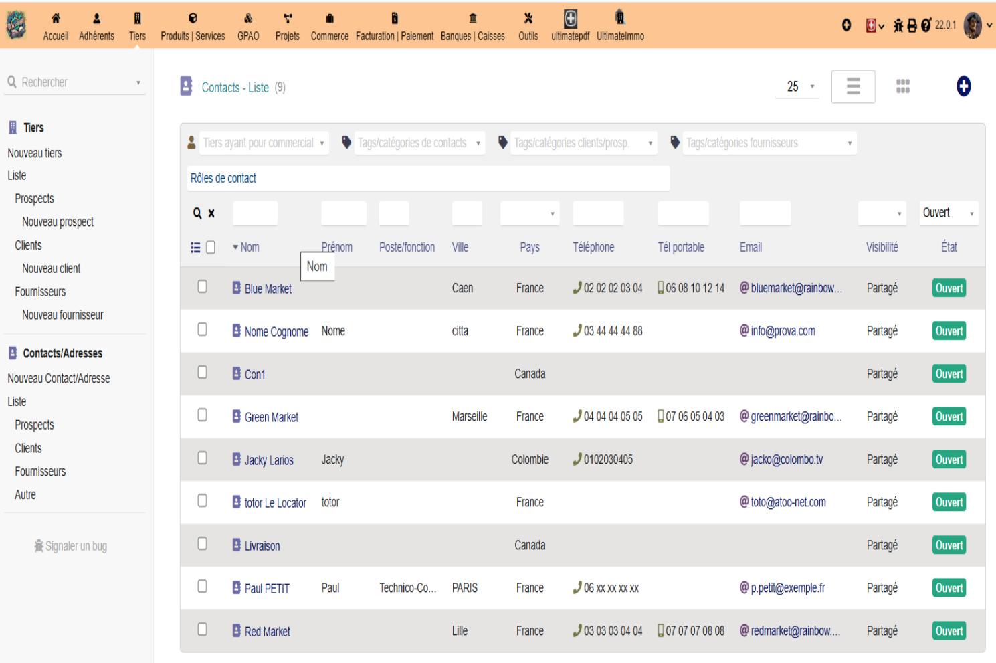Open the bug report icon in top bar
The width and height of the screenshot is (996, 663).
coord(898,25)
